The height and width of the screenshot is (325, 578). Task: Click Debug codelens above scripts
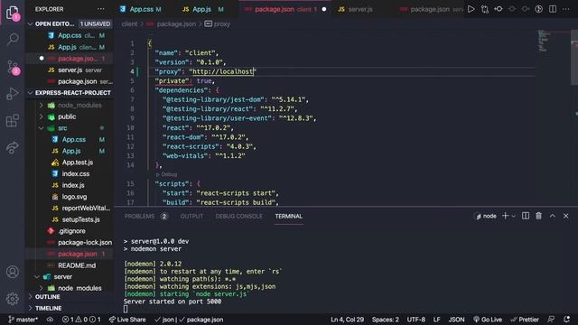[x=166, y=174]
